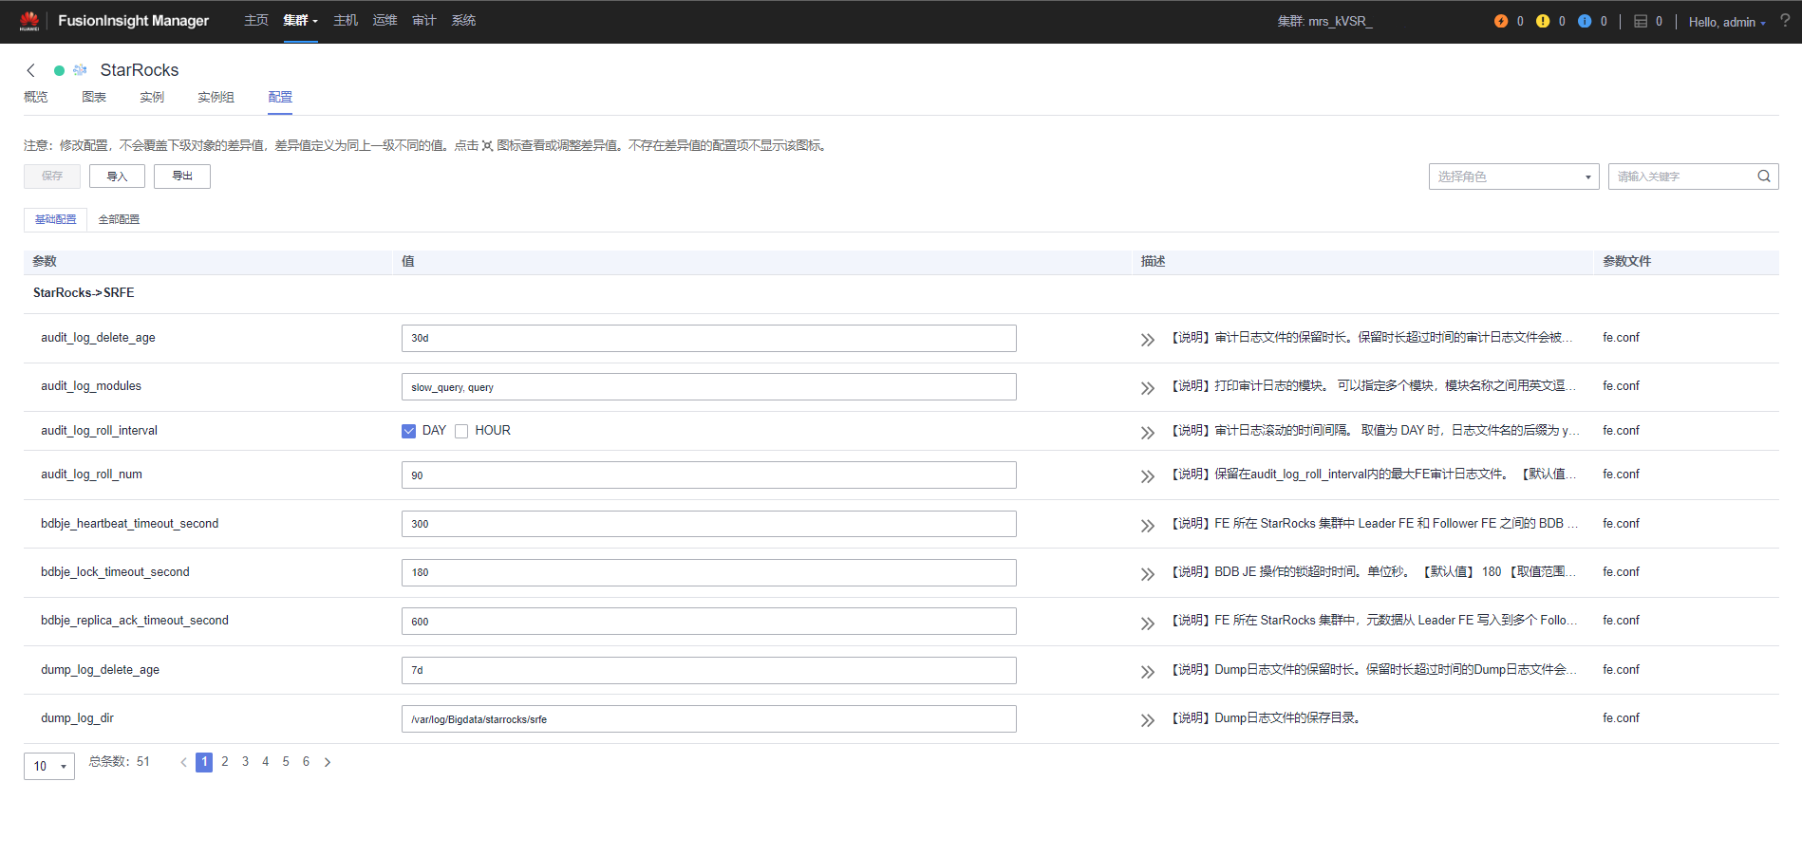Click the bdbje_replica_ack_timeout_second value field
The image size is (1802, 856).
708,622
